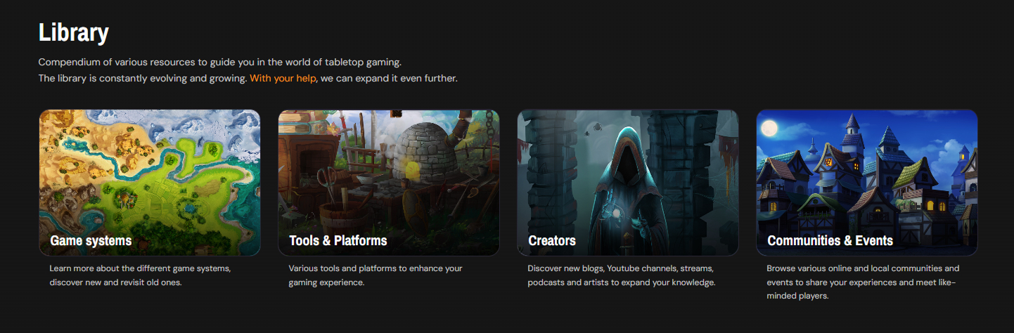This screenshot has width=1014, height=333.
Task: Select the "Tools & Platforms" card title
Action: tap(338, 241)
